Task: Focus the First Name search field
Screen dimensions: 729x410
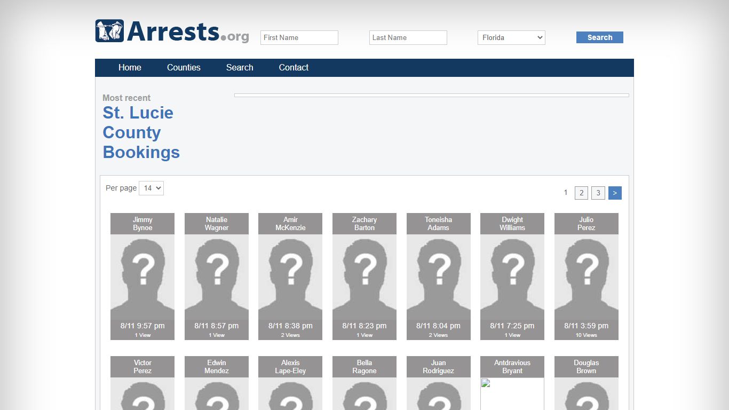Action: tap(299, 37)
